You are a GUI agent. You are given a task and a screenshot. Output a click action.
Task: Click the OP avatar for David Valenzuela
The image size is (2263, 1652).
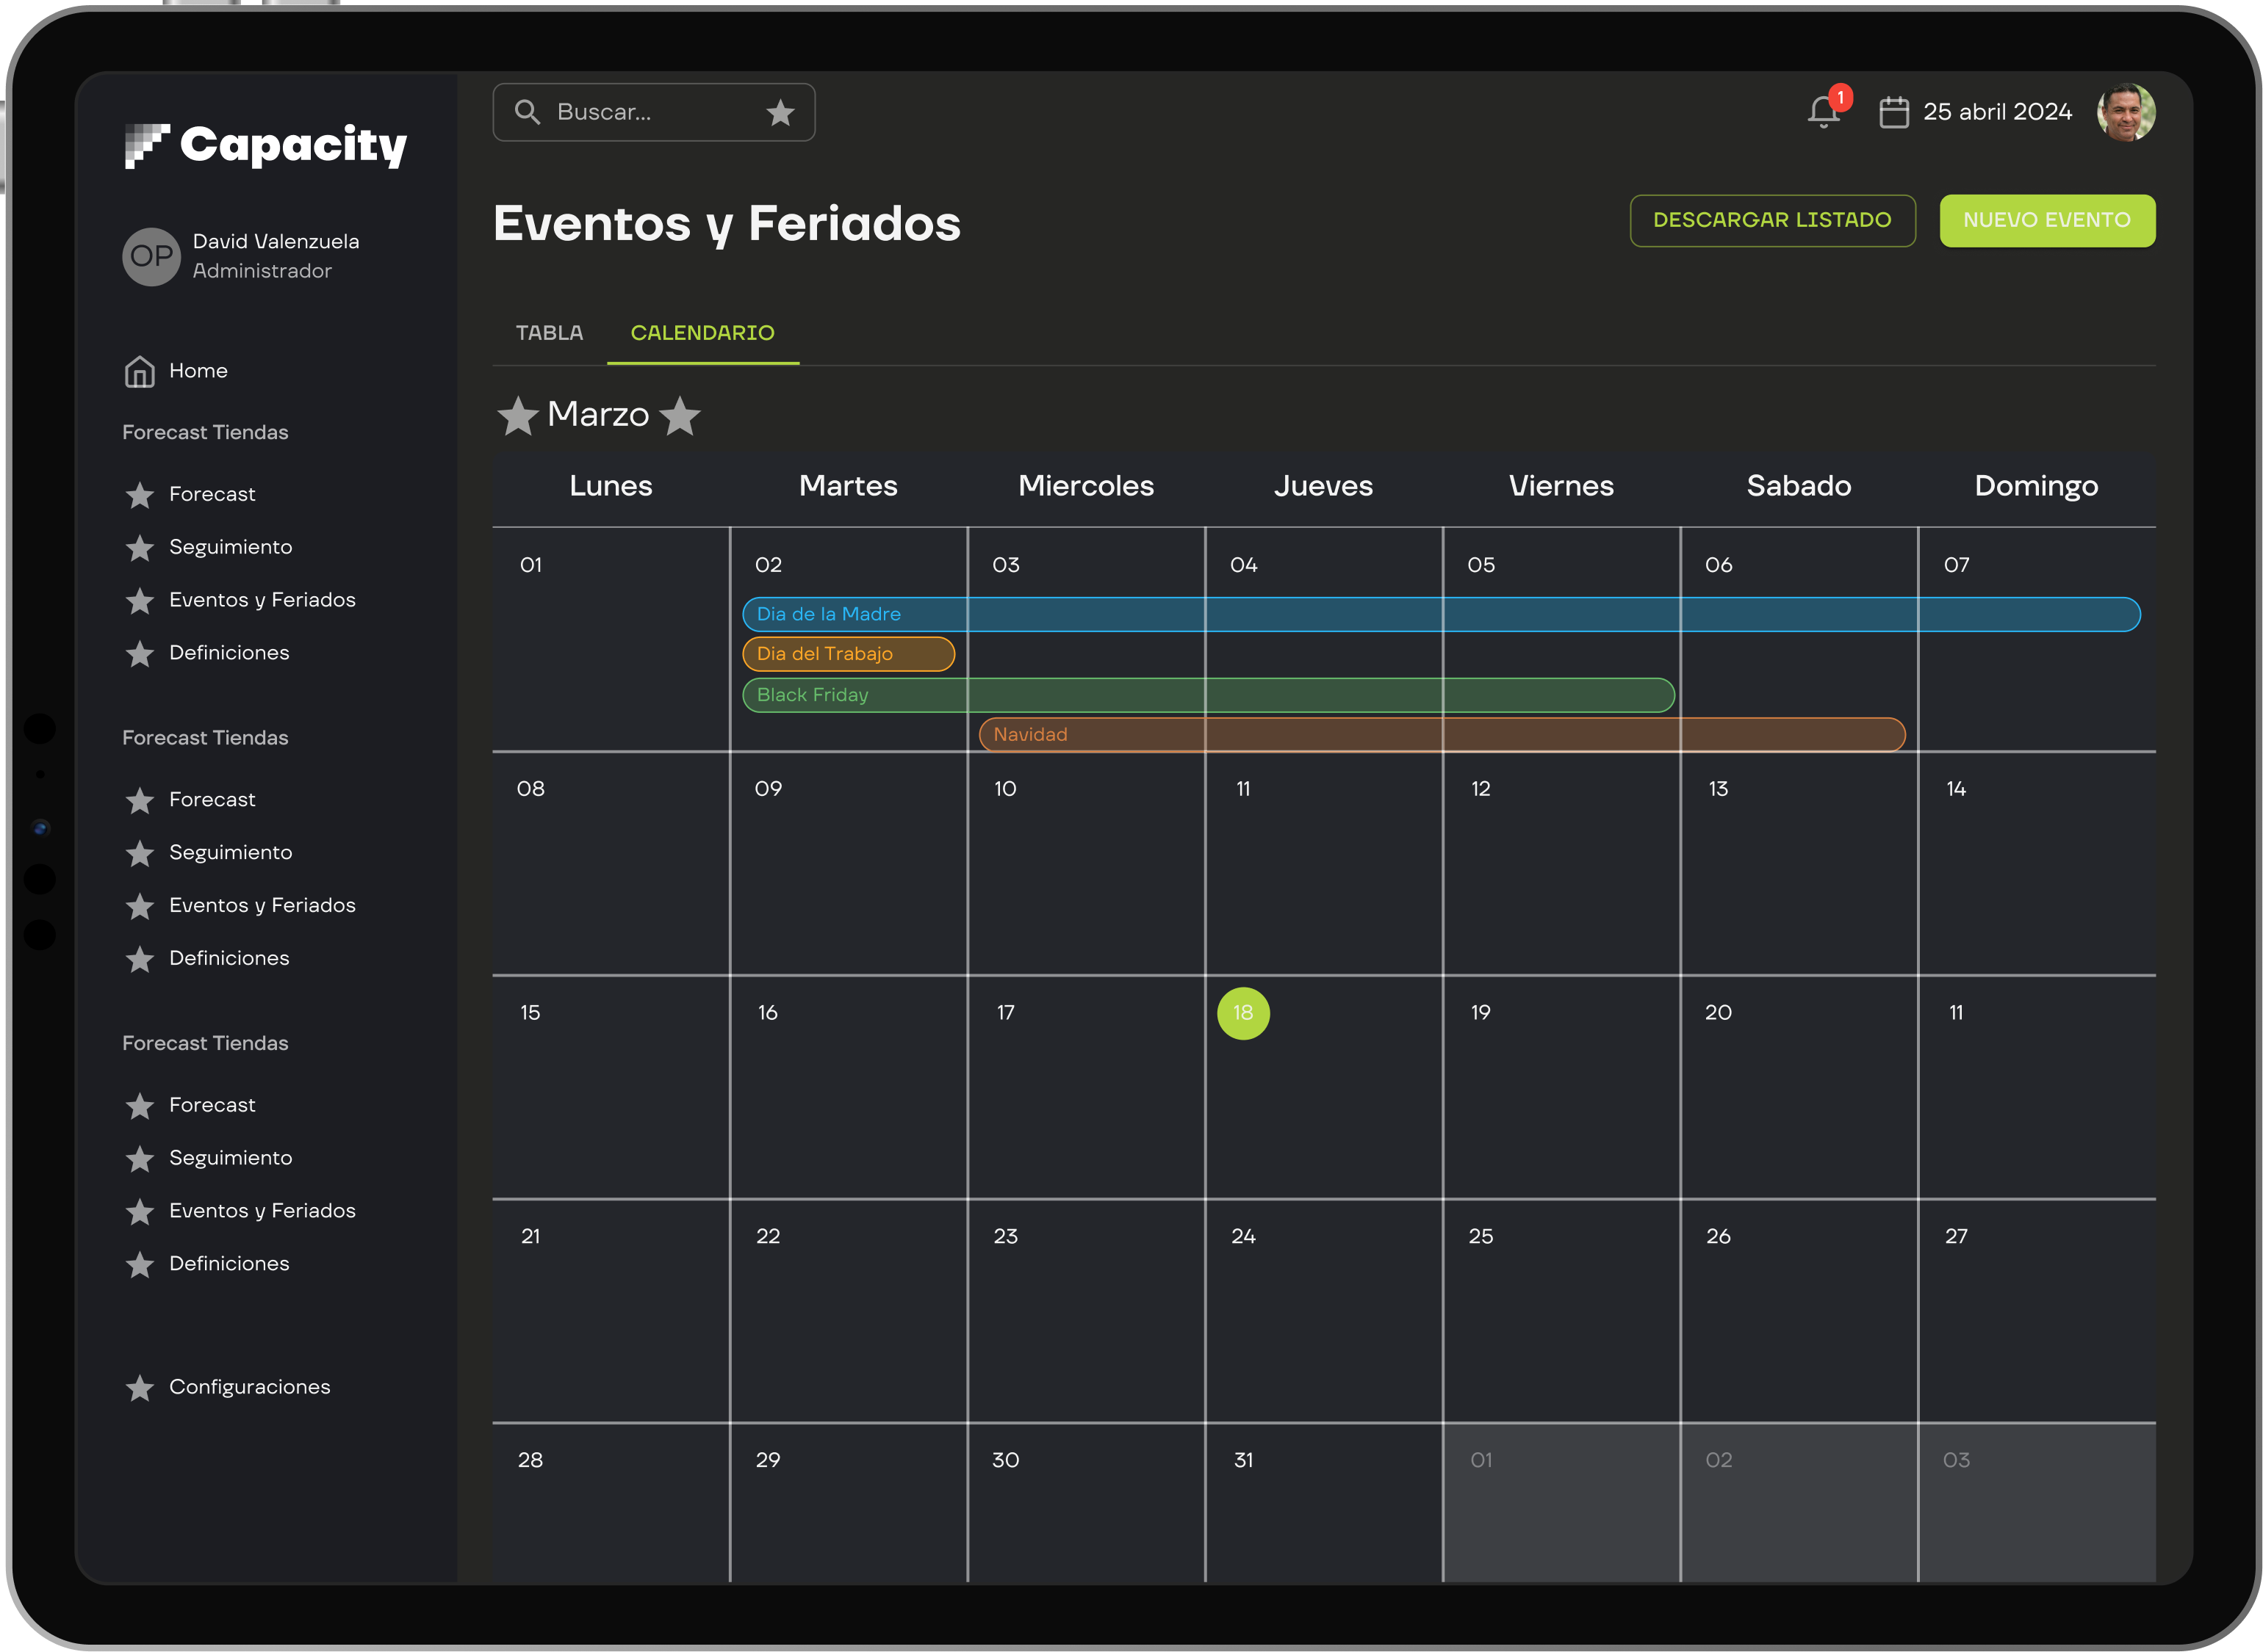click(x=151, y=256)
